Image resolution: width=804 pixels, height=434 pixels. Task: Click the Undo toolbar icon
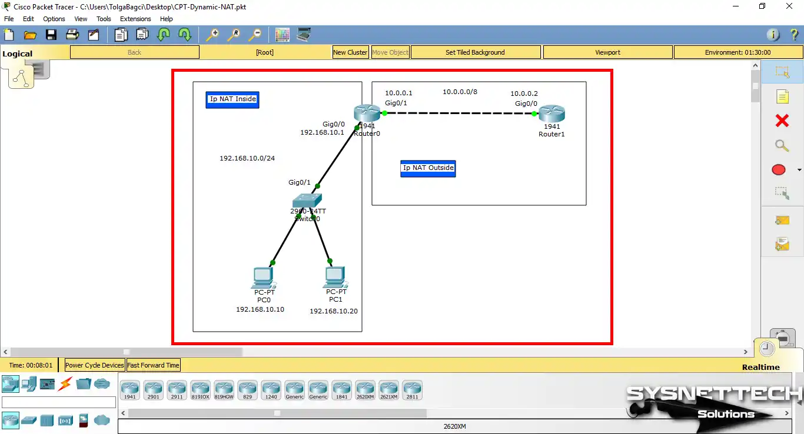coord(164,35)
